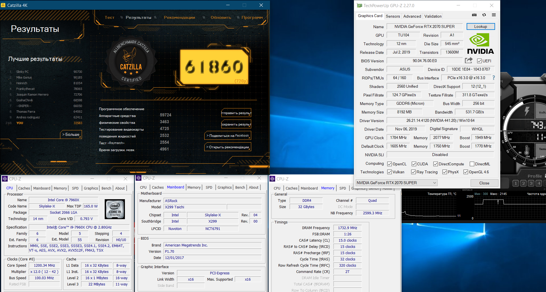Click the Больше button under leaderboard
Viewport: 546px width, 292px height.
pyautogui.click(x=71, y=134)
